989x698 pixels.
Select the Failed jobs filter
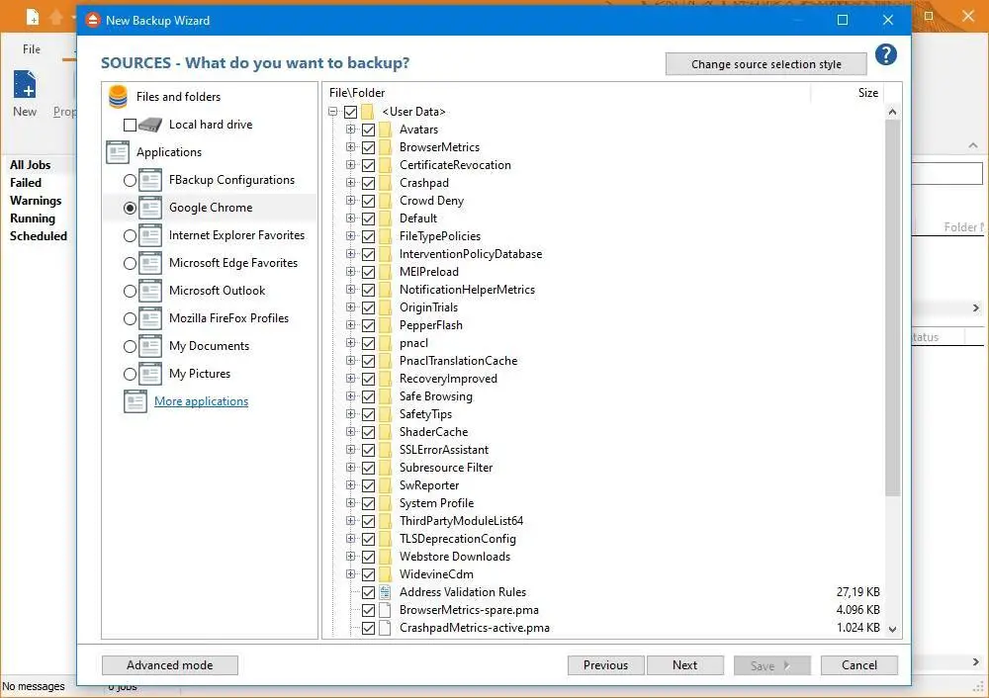pyautogui.click(x=26, y=183)
